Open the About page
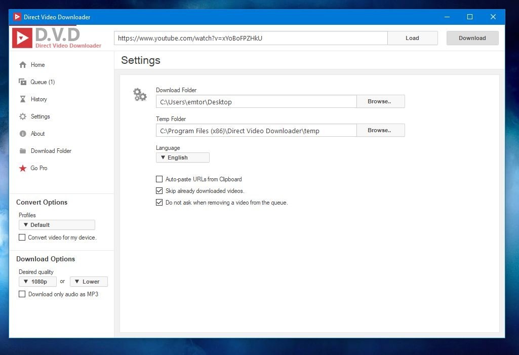This screenshot has width=519, height=355. 38,134
